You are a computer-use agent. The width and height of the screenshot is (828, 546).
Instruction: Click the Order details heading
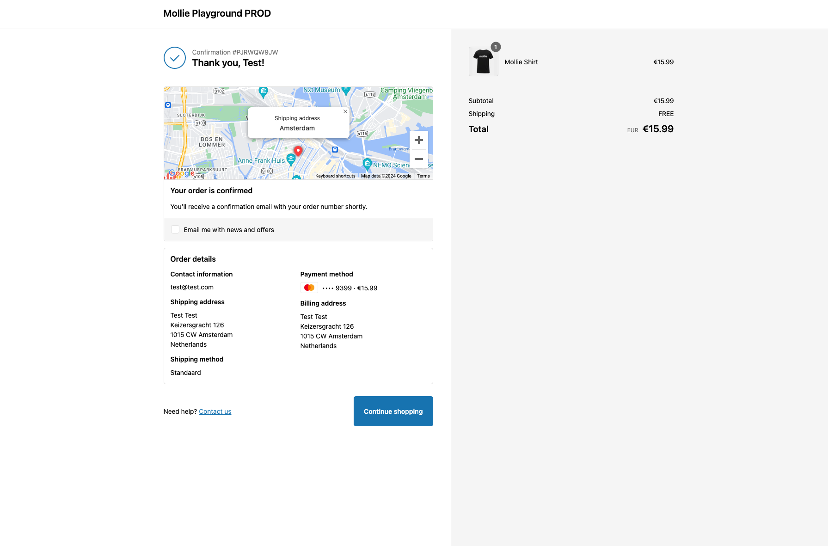click(193, 259)
